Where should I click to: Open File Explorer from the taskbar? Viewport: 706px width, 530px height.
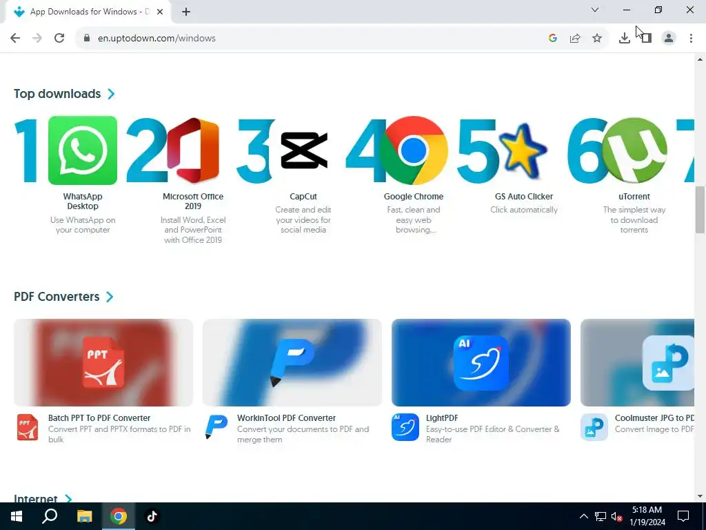pos(84,516)
